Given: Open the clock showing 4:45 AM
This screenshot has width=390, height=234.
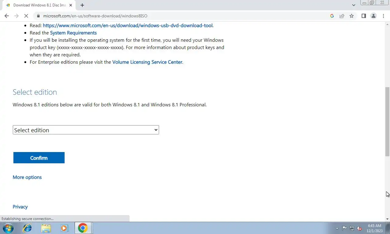Looking at the screenshot, I should 374,228.
